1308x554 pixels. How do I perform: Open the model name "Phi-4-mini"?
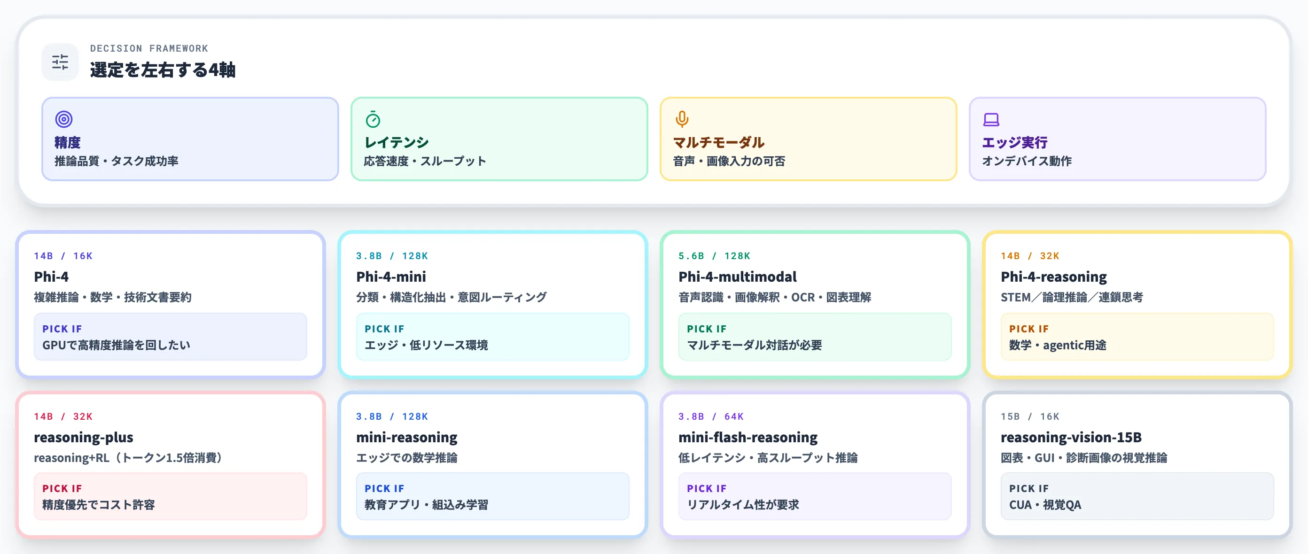coord(391,277)
